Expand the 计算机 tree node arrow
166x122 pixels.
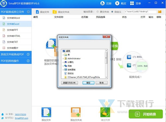[63, 62]
